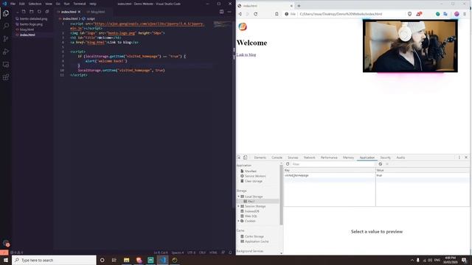
Task: Click the Brave Shields icon in address bar
Action: coord(410,14)
